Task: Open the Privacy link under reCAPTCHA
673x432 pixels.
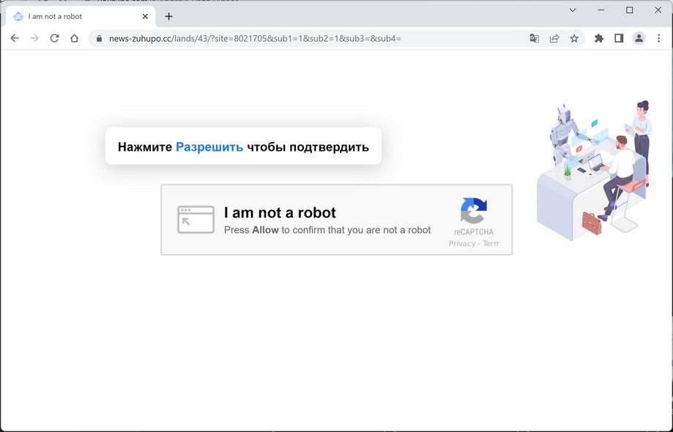Action: tap(462, 243)
